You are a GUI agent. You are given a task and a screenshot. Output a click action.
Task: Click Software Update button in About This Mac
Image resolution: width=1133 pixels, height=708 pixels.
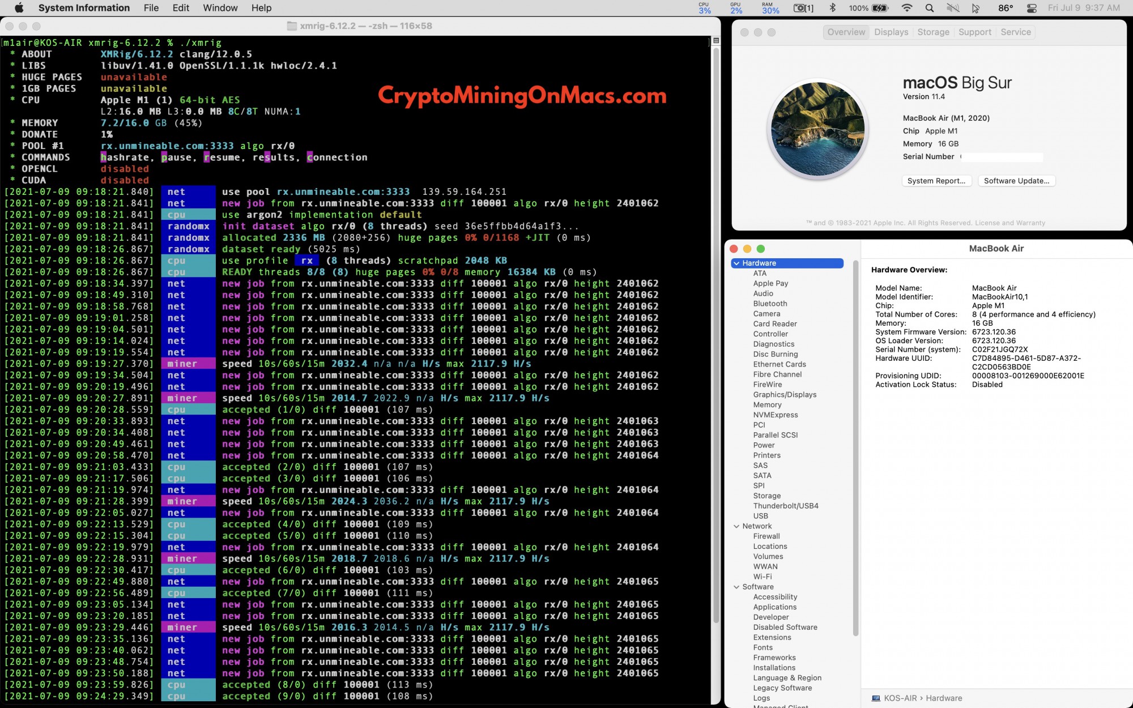pos(1016,180)
